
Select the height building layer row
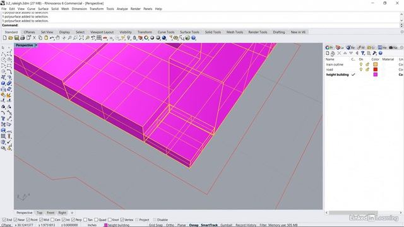pos(364,74)
